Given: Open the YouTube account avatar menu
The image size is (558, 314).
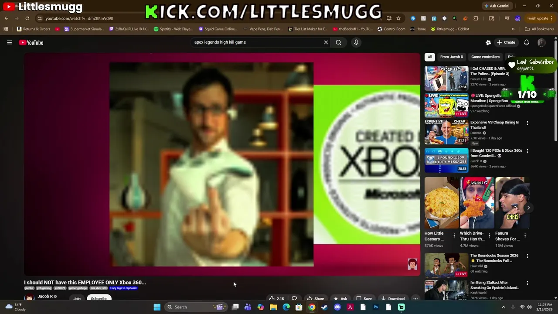Looking at the screenshot, I should [541, 42].
